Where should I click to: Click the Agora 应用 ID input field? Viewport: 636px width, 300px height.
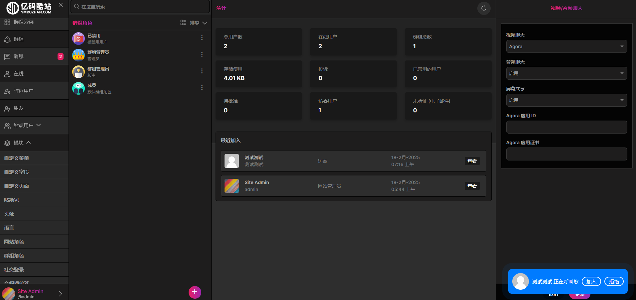pos(566,127)
